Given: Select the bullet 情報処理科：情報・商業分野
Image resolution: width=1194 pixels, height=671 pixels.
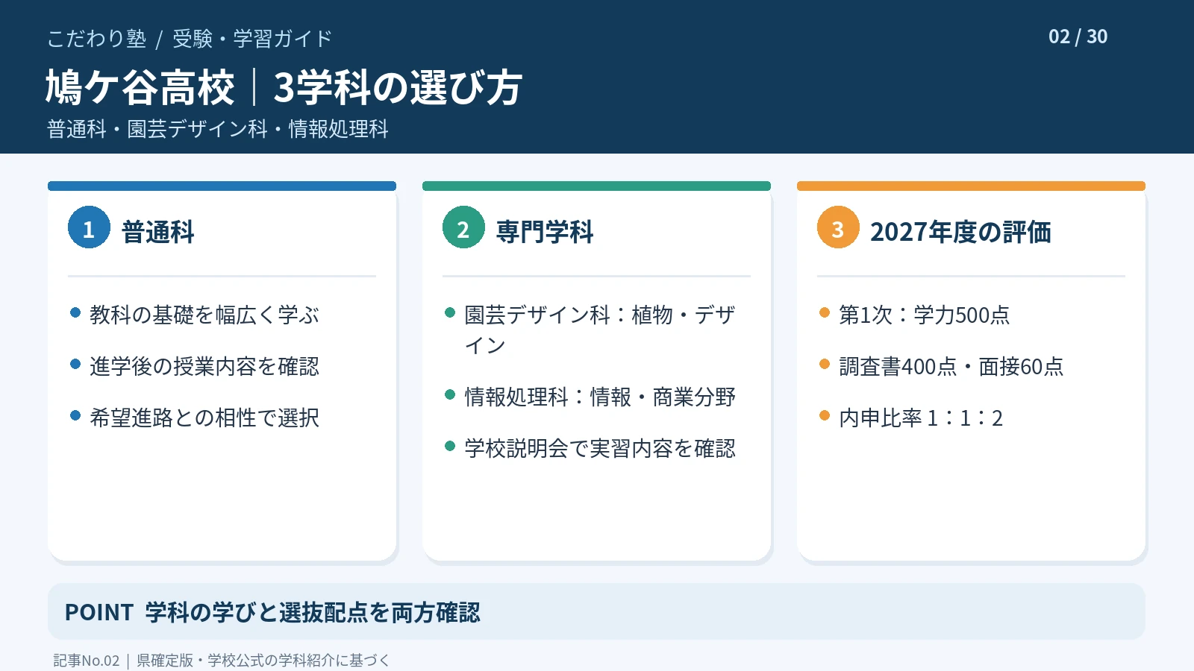Looking at the screenshot, I should (600, 397).
